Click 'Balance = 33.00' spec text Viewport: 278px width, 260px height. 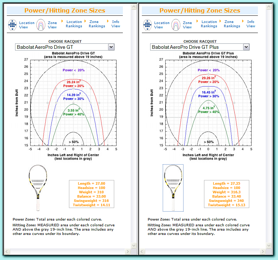91,197
